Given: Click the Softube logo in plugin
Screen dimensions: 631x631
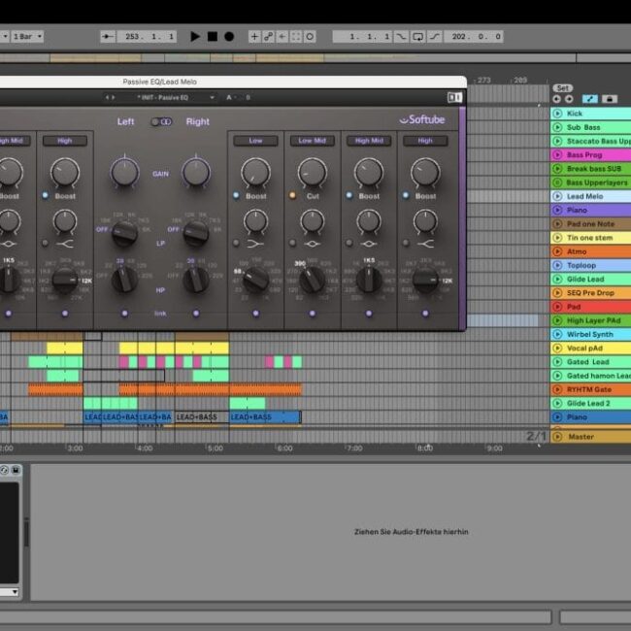Looking at the screenshot, I should point(422,120).
